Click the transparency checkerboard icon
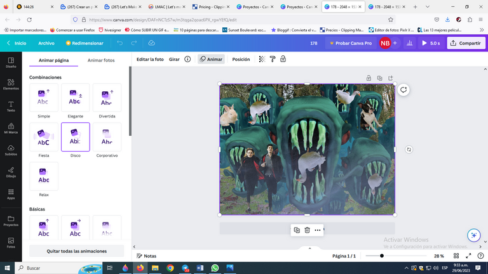Screen dimensions: 488x274 pos(262,59)
